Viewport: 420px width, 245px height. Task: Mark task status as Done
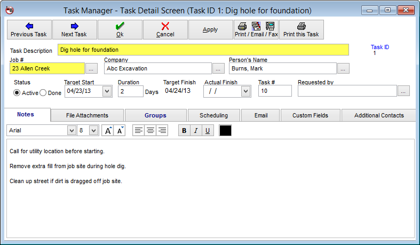pyautogui.click(x=44, y=93)
